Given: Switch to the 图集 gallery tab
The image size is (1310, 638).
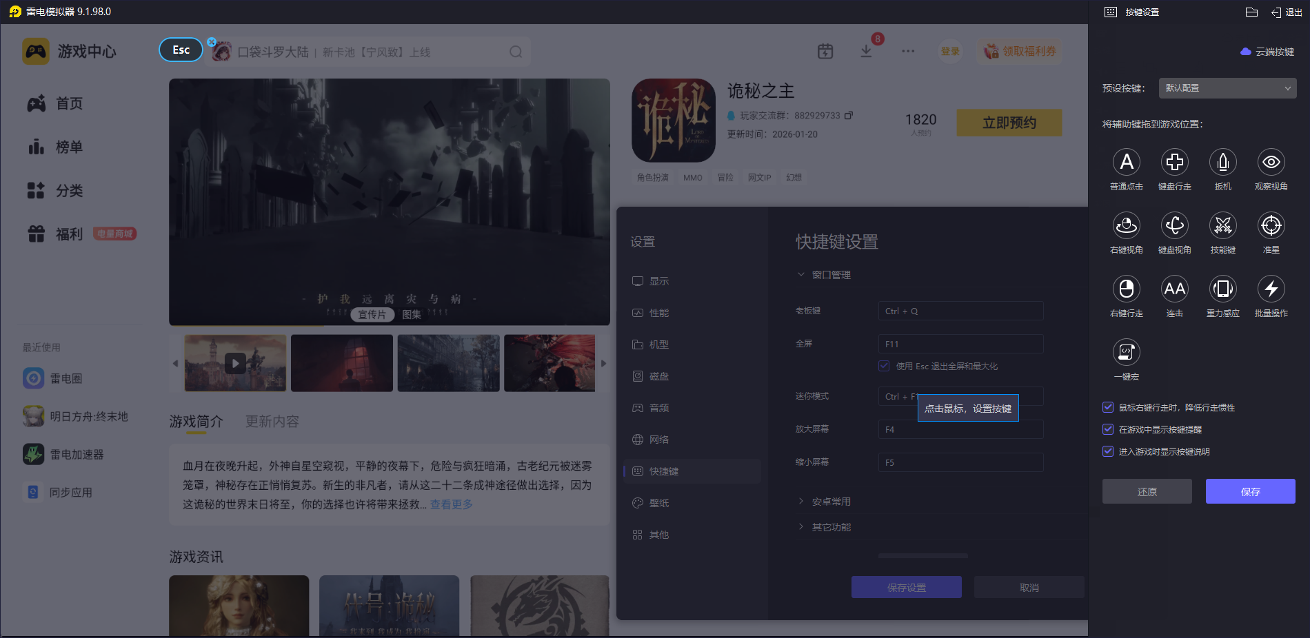Looking at the screenshot, I should pyautogui.click(x=412, y=314).
